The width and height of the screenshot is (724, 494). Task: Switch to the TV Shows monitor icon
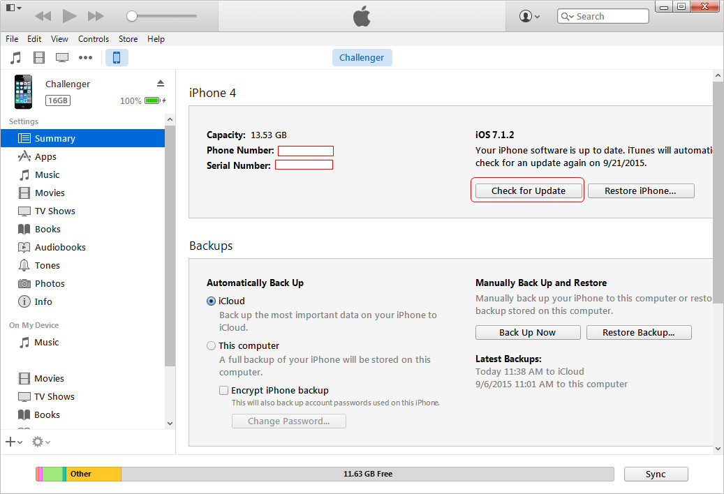click(x=62, y=58)
